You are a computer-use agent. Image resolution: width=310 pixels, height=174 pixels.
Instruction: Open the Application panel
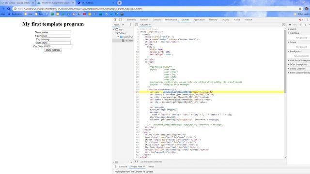click(199, 20)
